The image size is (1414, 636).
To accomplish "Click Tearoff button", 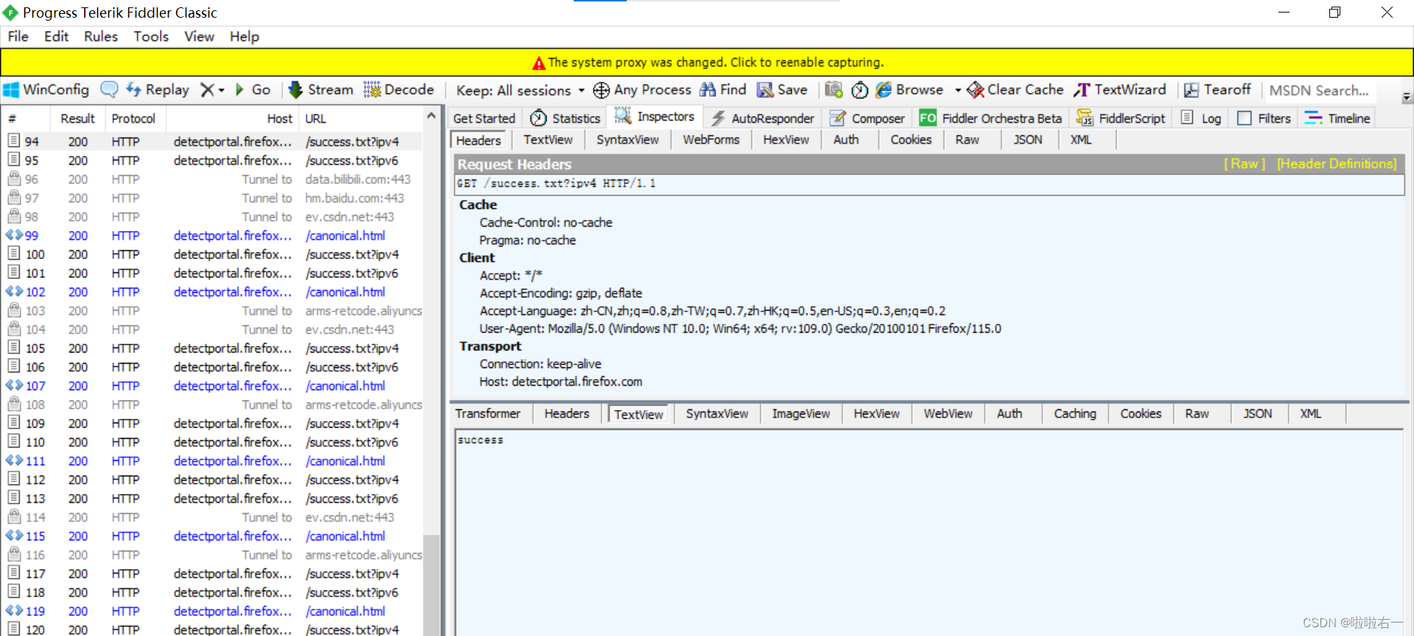I will pos(1217,90).
